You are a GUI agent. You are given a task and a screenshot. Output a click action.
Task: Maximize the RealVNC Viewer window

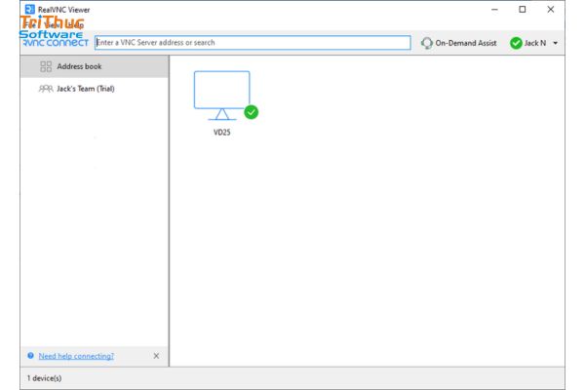(x=523, y=10)
